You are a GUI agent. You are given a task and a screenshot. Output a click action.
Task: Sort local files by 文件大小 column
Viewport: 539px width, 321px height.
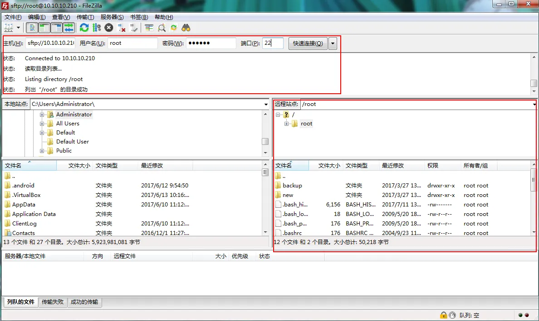[74, 166]
